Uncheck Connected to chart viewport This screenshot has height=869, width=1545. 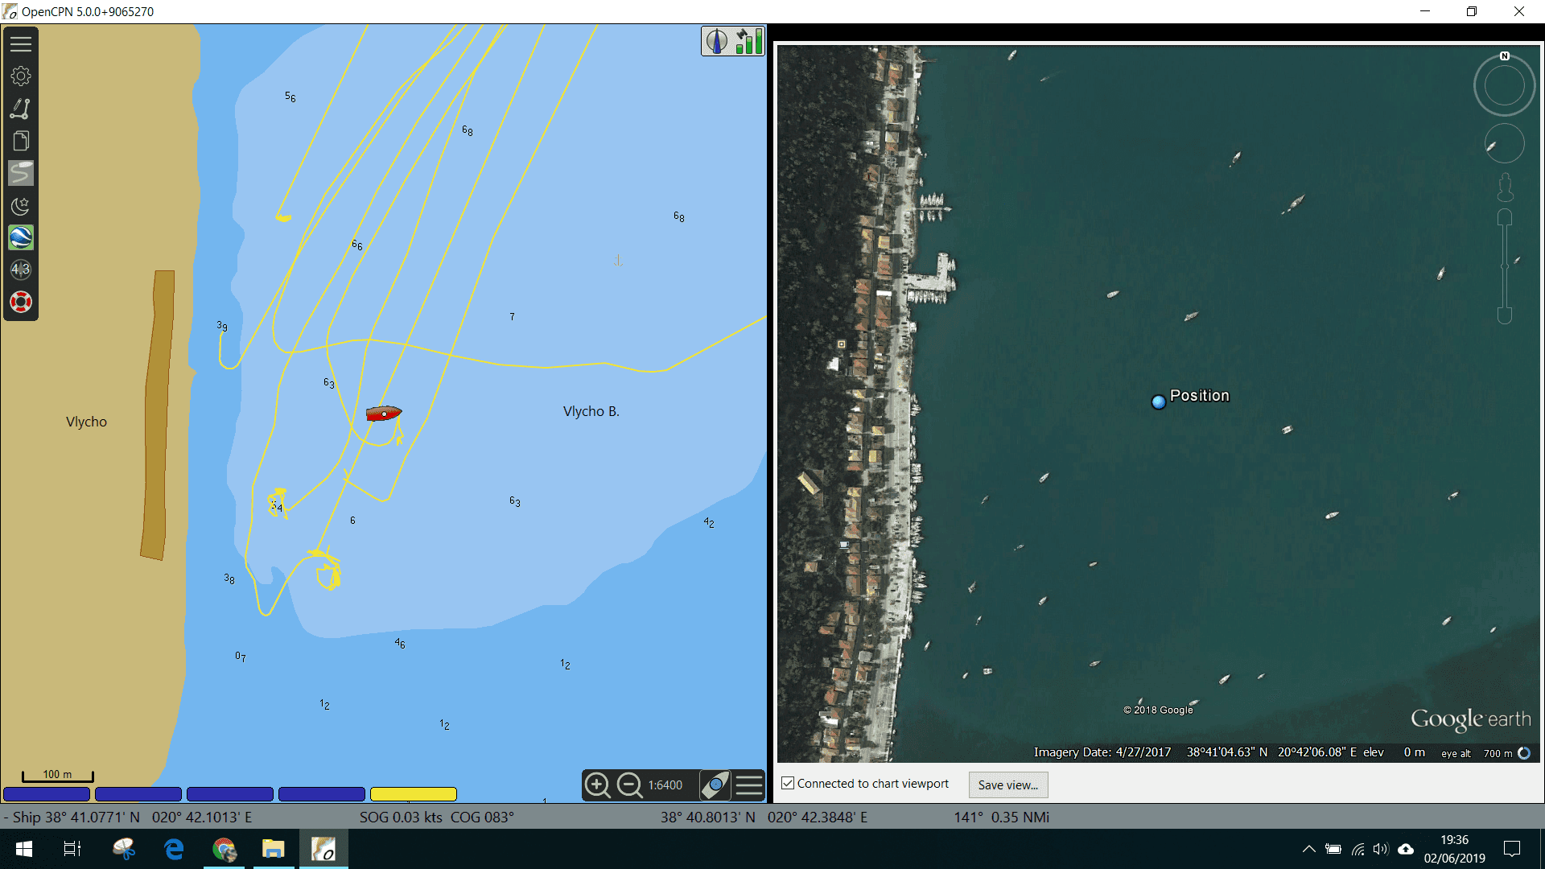pos(787,782)
